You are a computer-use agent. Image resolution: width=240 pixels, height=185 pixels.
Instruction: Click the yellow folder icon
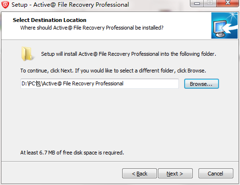click(x=27, y=54)
